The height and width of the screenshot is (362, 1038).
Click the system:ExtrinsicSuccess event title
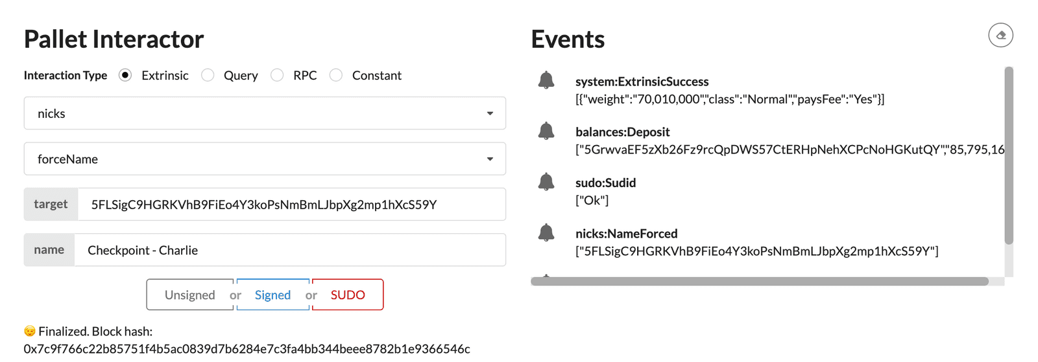click(642, 82)
